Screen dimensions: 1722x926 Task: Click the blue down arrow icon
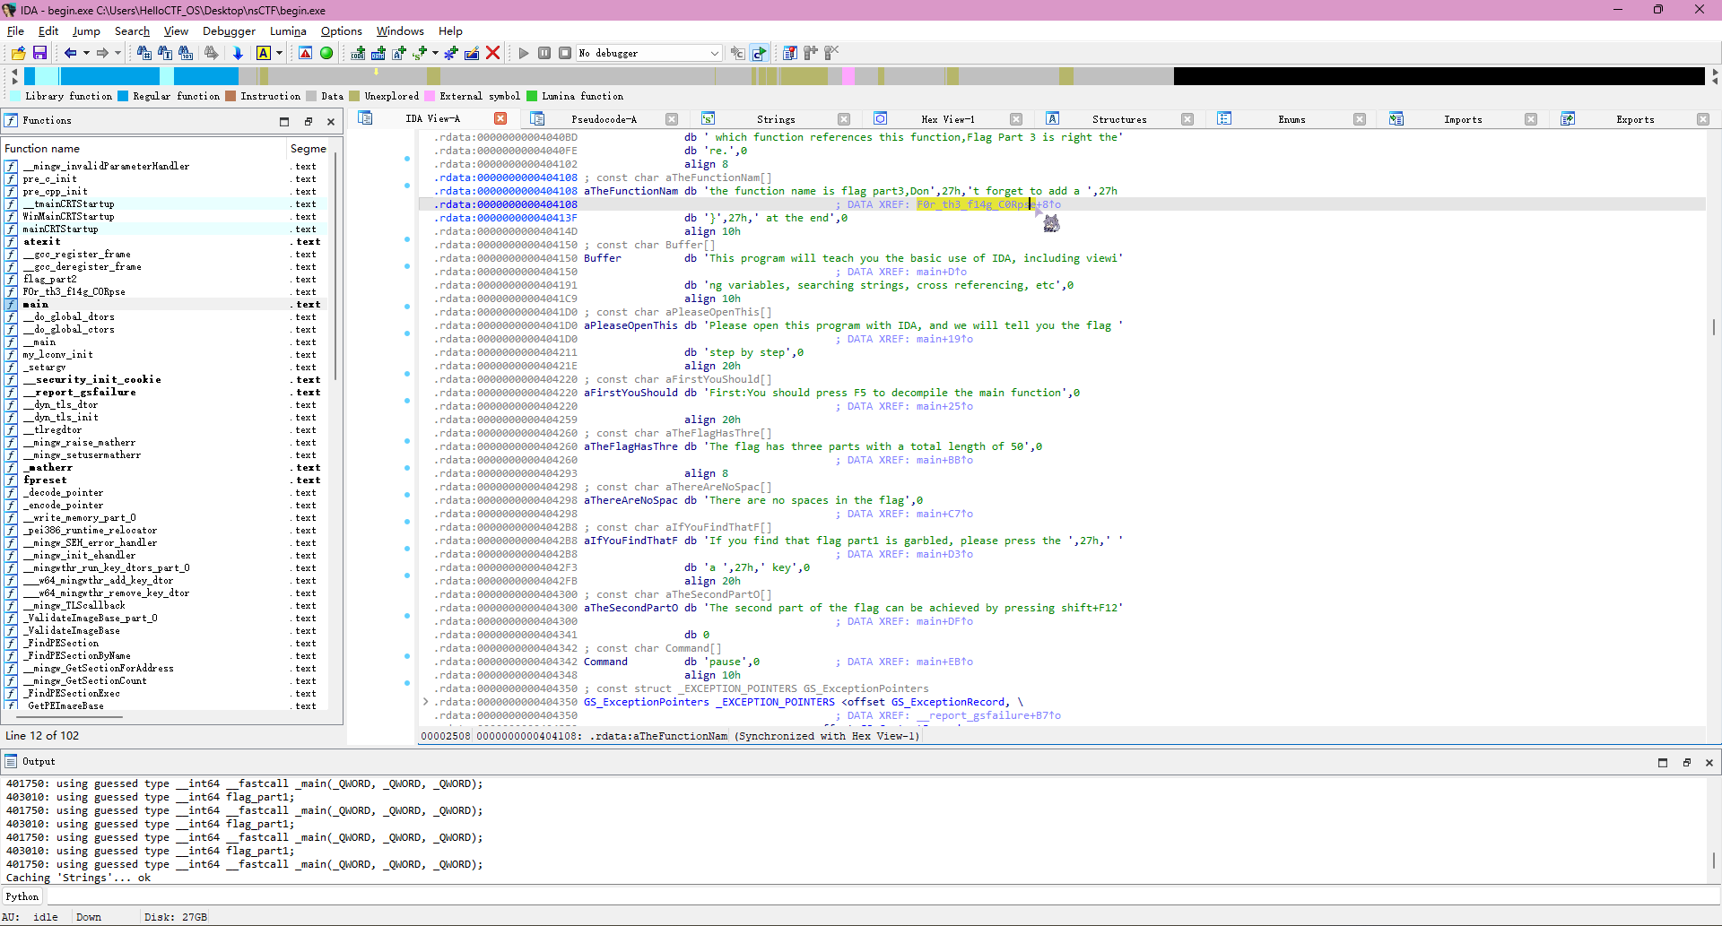coord(238,53)
